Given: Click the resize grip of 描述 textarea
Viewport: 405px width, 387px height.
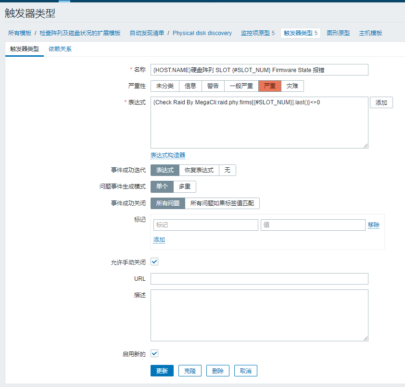Looking at the screenshot, I should (x=366, y=338).
